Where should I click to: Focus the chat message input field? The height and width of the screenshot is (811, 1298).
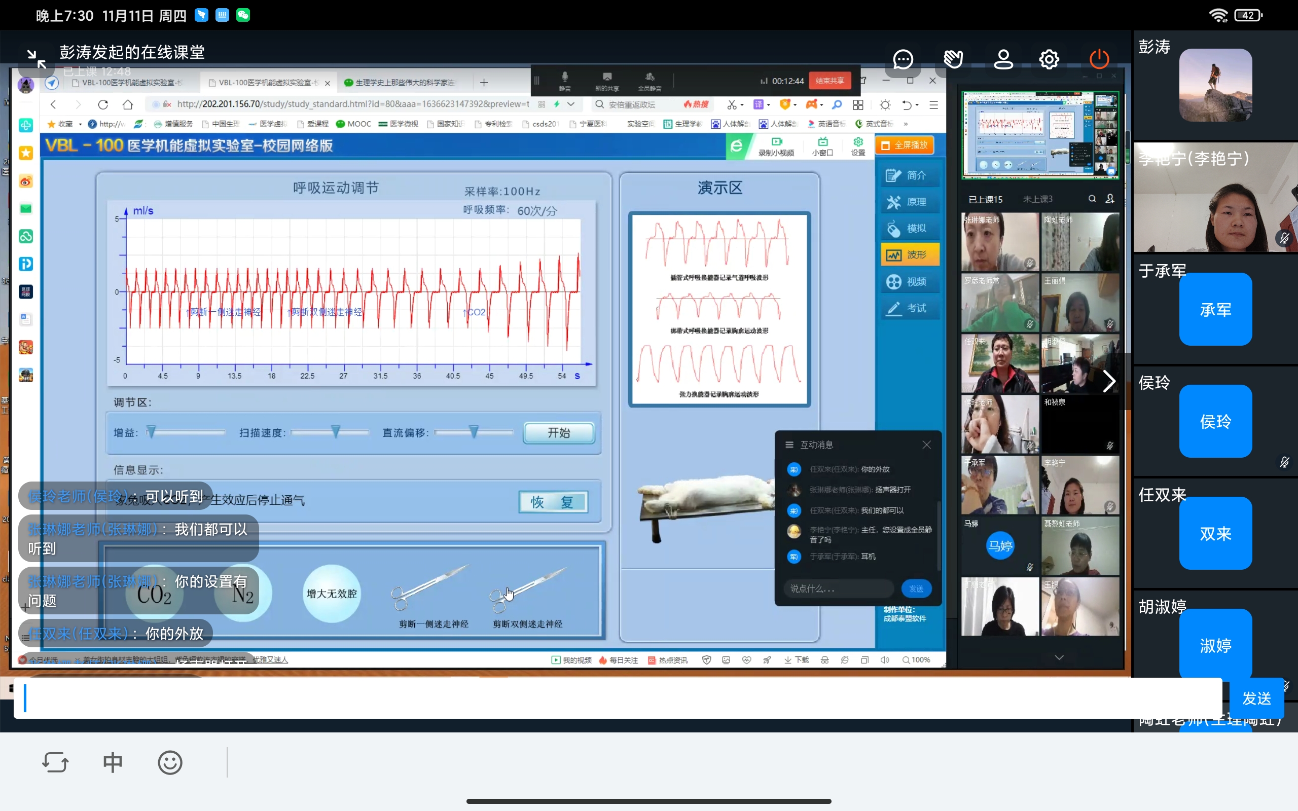click(x=617, y=698)
